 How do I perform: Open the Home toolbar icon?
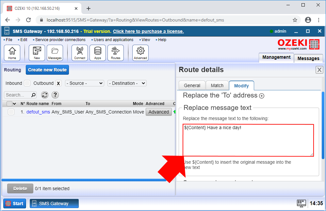point(12,53)
